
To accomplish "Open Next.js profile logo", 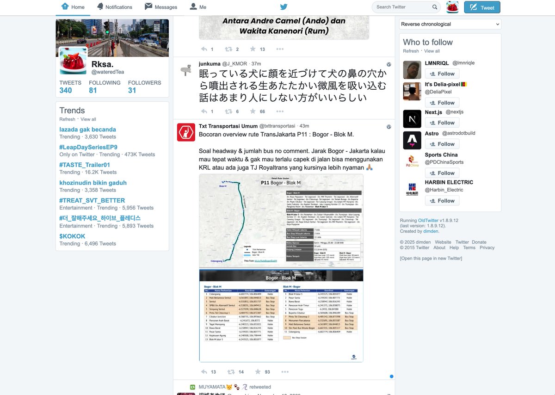I will pos(412,119).
